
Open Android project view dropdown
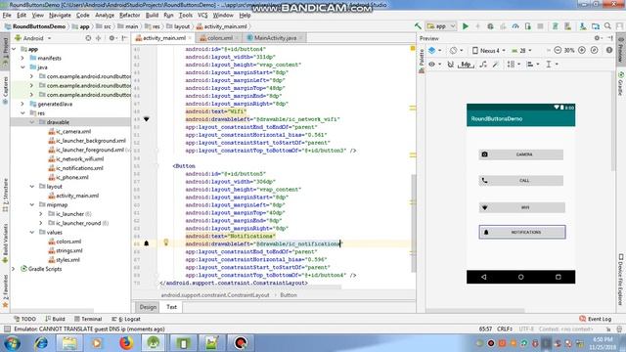[x=33, y=38]
